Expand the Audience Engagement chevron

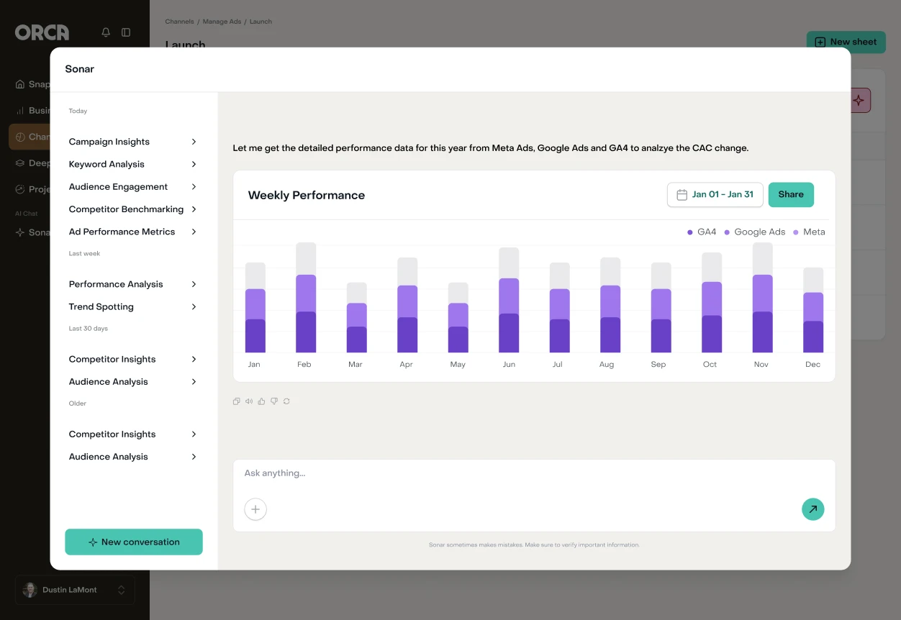194,186
